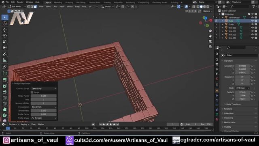Disable render for 28mmModel camera icon
Image resolution: width=259 pixels, height=146 pixels.
[256, 17]
